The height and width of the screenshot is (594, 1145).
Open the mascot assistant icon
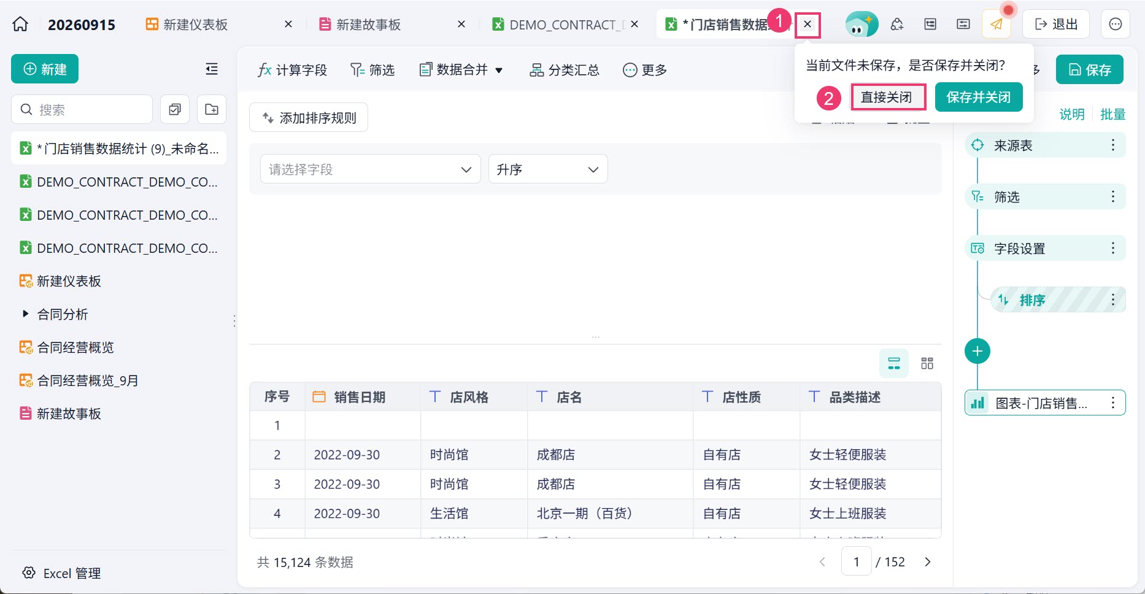coord(860,25)
